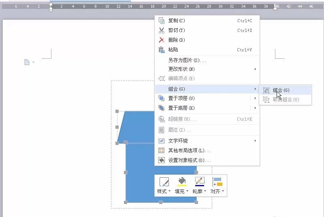Open 其他布局选项(L)... dialog
The width and height of the screenshot is (324, 217).
[x=207, y=150]
